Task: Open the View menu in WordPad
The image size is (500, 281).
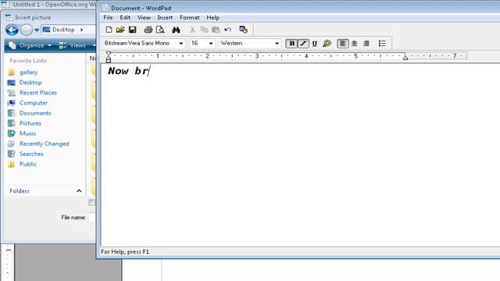Action: pos(144,17)
